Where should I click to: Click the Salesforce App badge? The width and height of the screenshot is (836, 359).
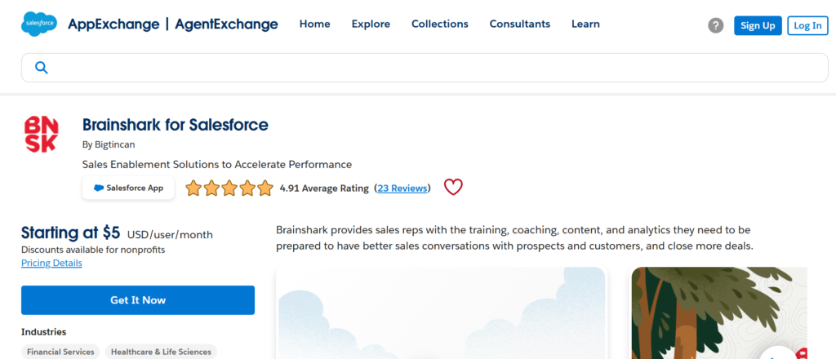(x=128, y=188)
